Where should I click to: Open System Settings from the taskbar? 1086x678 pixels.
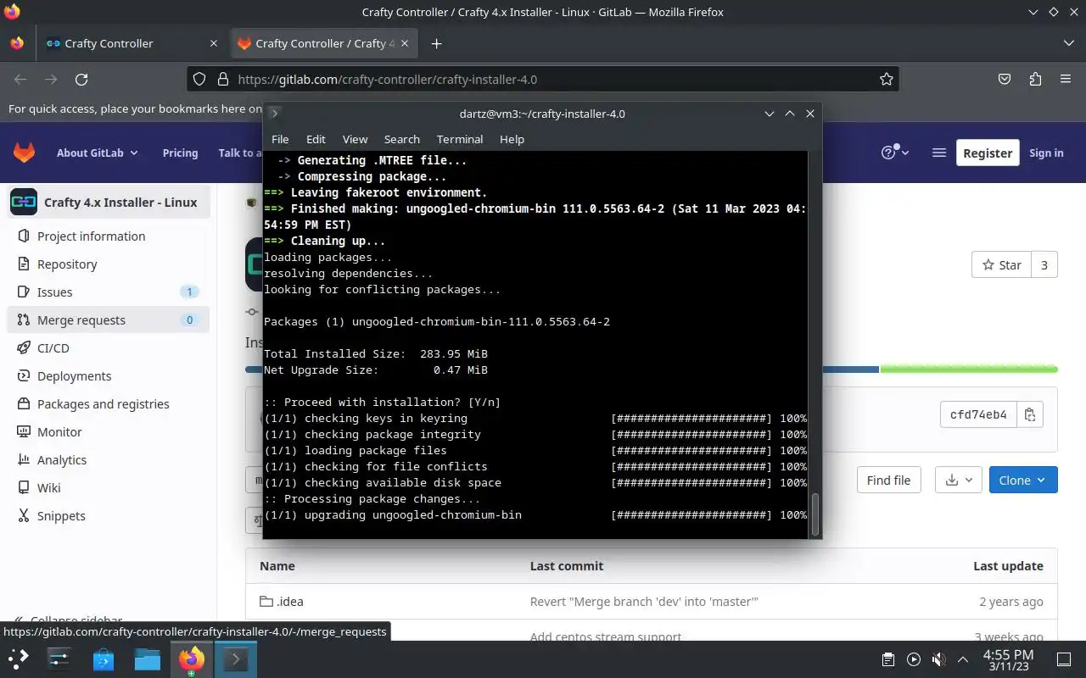click(x=59, y=659)
